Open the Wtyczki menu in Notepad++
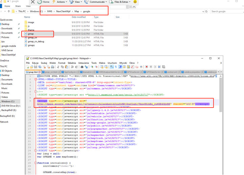244x175 pixels. [x=123, y=63]
